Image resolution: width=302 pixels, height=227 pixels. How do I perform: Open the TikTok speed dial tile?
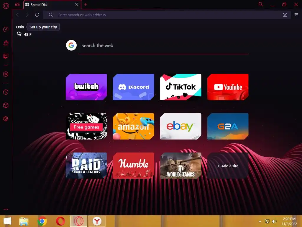point(181,87)
